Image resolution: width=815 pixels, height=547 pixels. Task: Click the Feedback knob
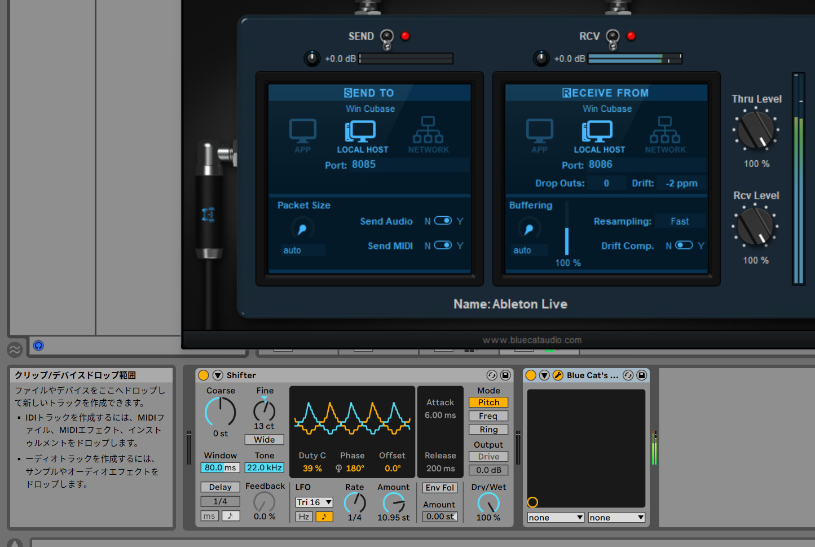[264, 501]
